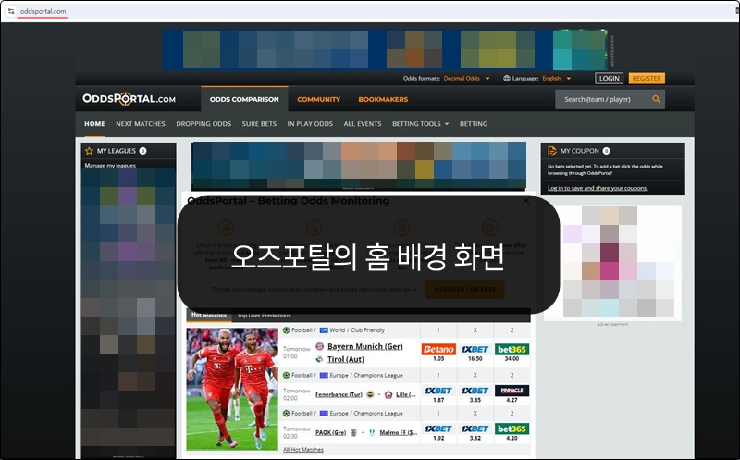Switch to Top User Predictions tab

264,315
